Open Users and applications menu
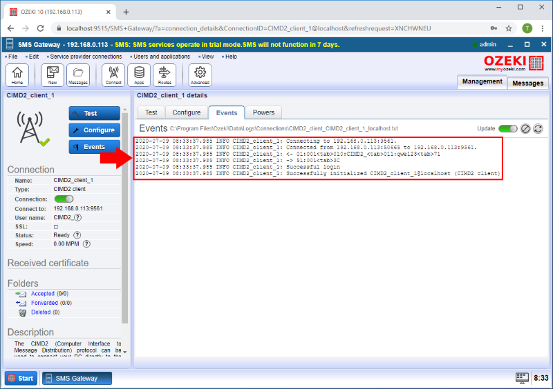553x389 pixels. (x=162, y=57)
